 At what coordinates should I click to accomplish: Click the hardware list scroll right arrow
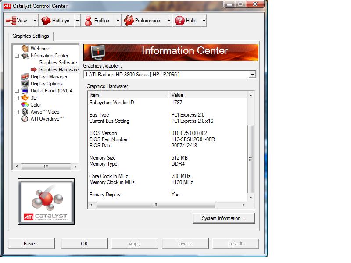244,205
